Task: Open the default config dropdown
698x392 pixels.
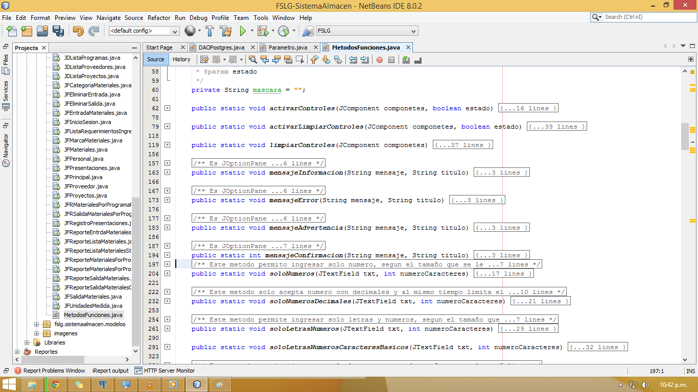Action: point(144,31)
